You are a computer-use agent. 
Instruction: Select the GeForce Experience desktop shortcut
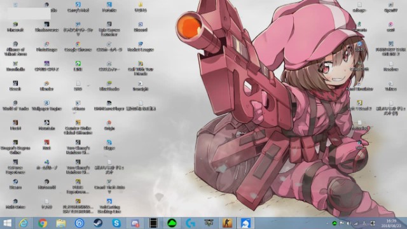point(15,167)
